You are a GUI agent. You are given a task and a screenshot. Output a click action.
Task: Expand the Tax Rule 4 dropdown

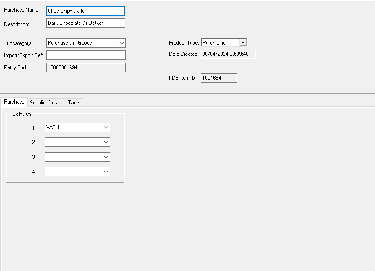click(77, 172)
